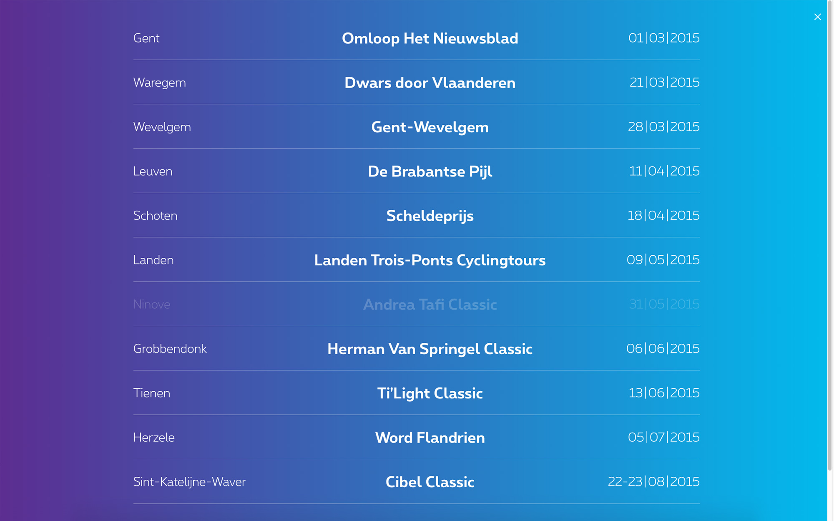Open the Scheldeprijs event

pyautogui.click(x=430, y=216)
